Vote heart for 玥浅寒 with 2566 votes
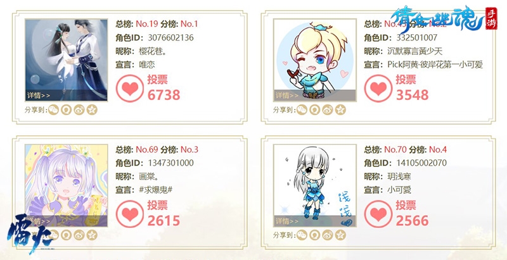This screenshot has height=260, width=507. point(378,214)
